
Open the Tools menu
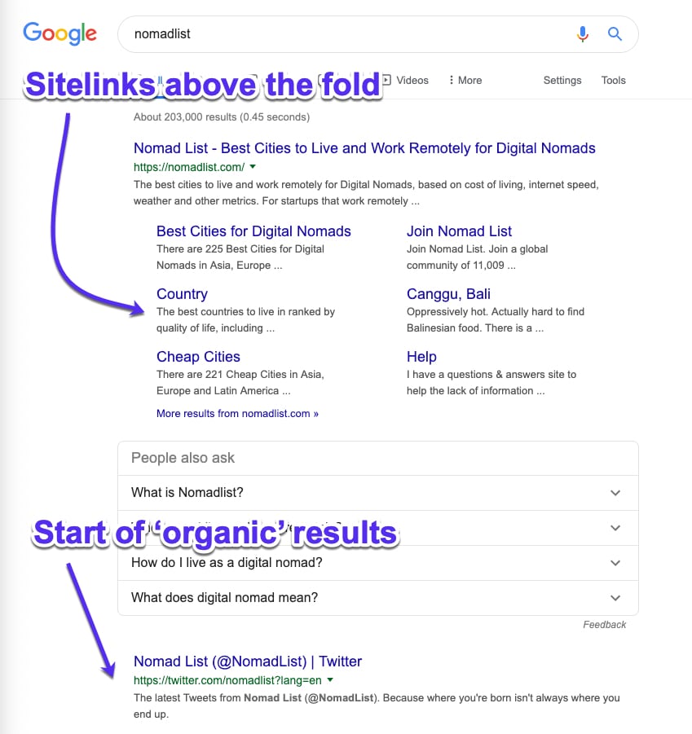point(613,80)
